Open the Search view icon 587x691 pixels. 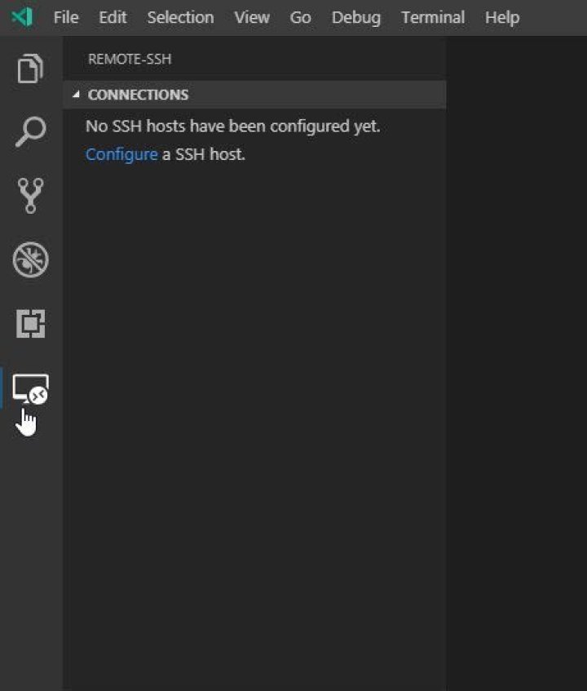point(31,132)
